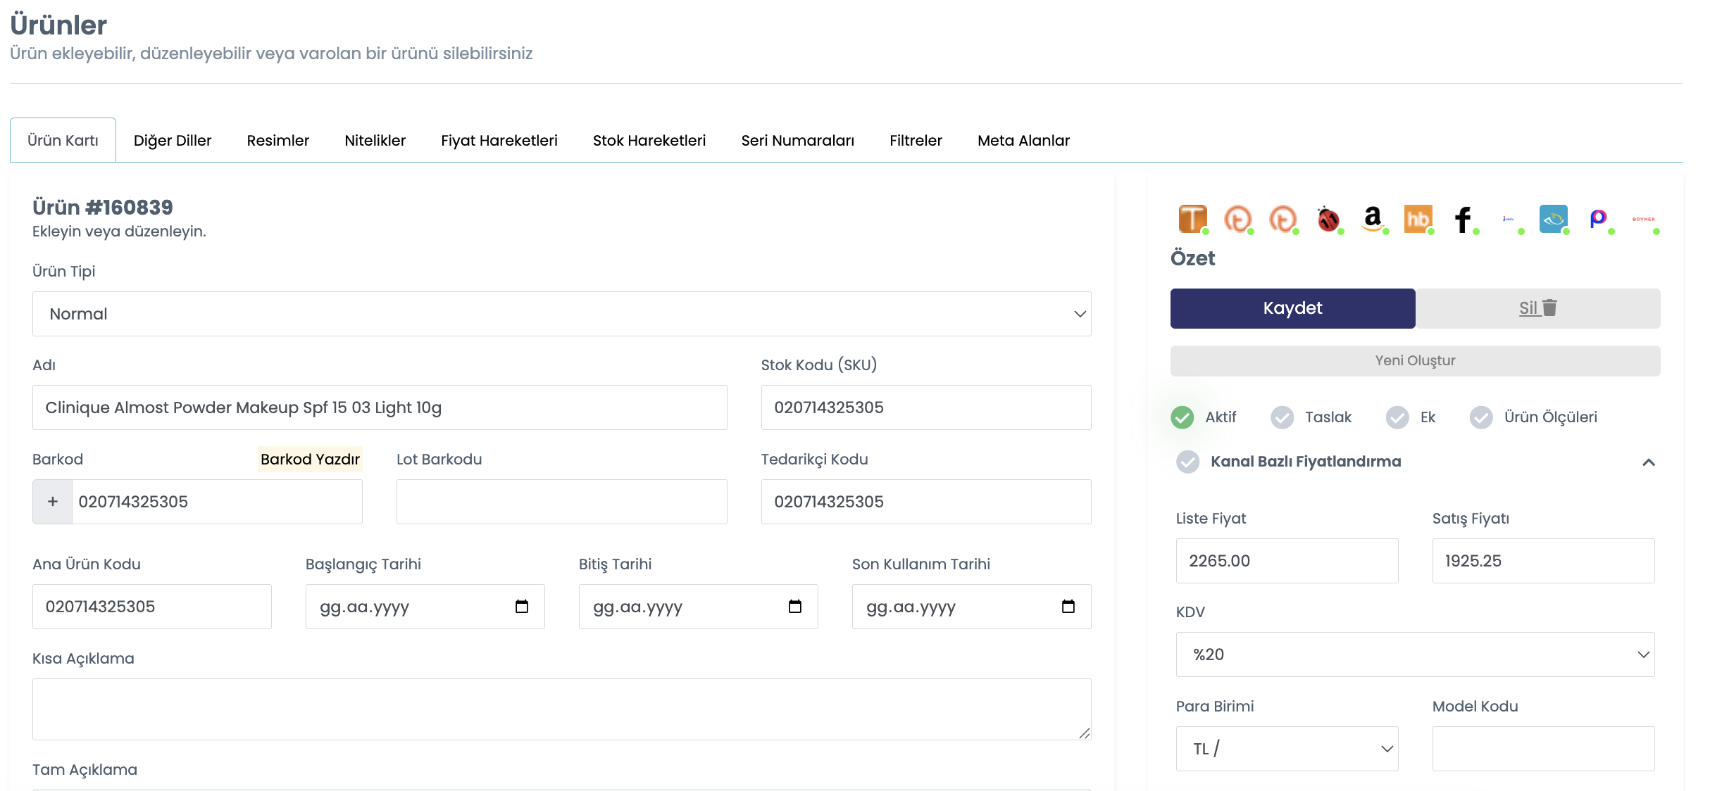
Task: Click the Amazon marketplace icon
Action: 1373,219
